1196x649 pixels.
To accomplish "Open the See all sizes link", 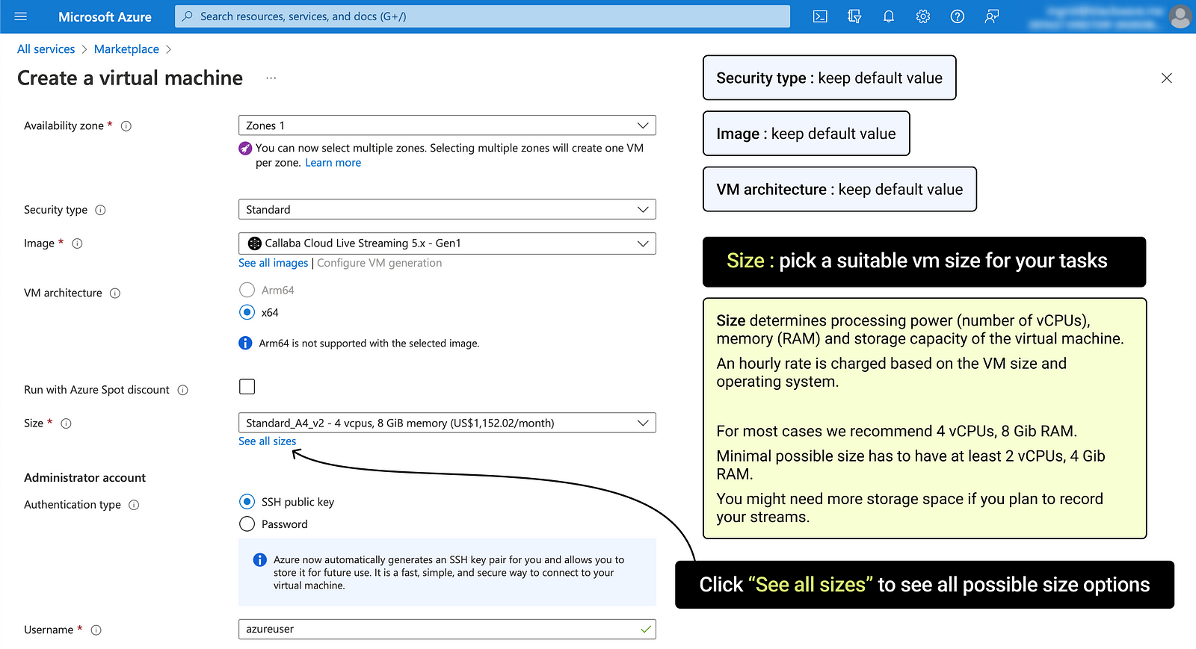I will (267, 441).
